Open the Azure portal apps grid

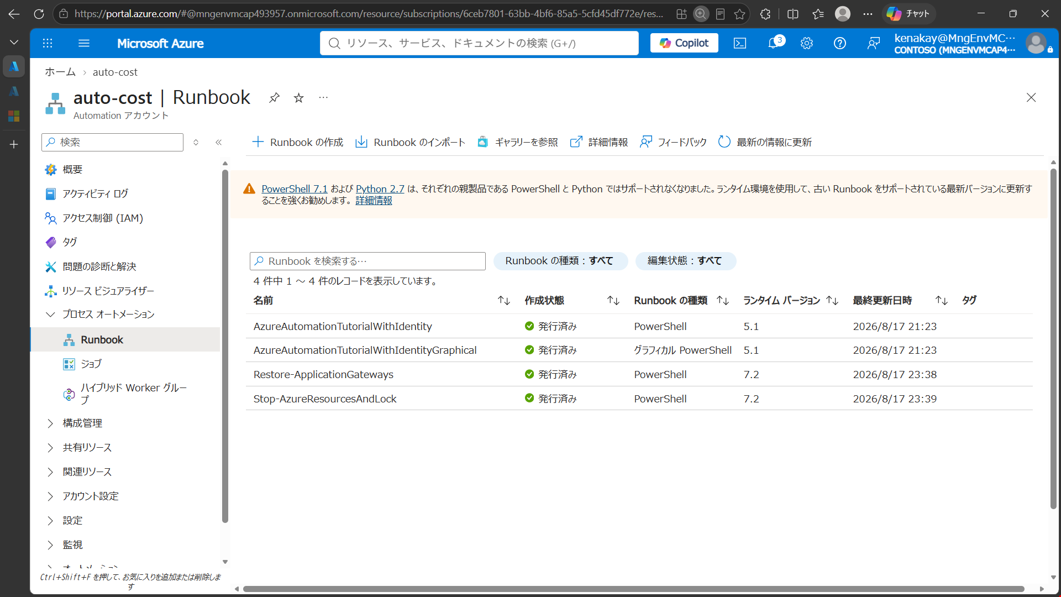[x=48, y=43]
